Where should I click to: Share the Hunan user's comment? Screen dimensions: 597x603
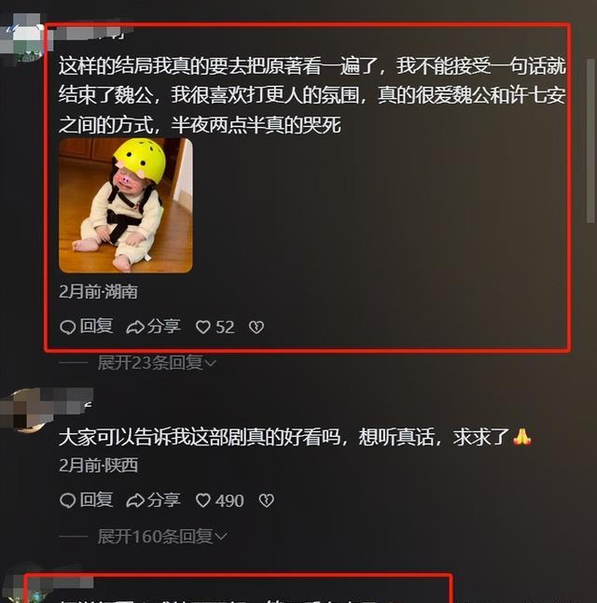pos(153,327)
